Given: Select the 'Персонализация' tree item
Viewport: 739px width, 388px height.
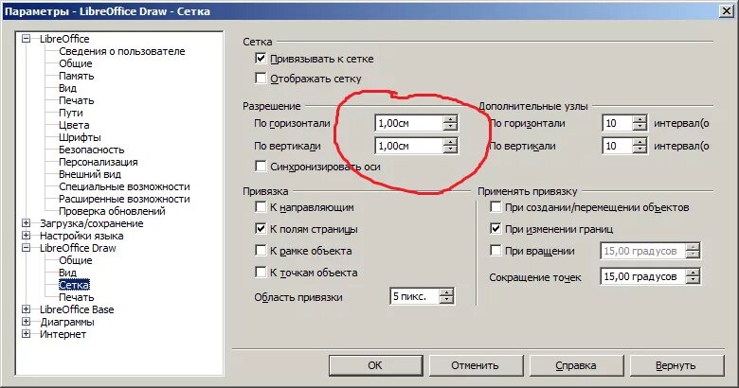Looking at the screenshot, I should coord(98,162).
